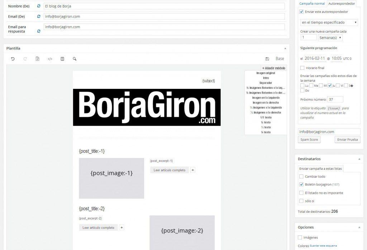The image size is (367, 250).
Task: Click Leer artículo completo under post 1
Action: [x=170, y=170]
